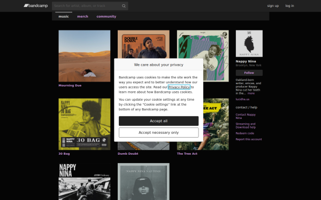Click the Nappy Nina profile picture
This screenshot has height=200, width=321.
249,44
